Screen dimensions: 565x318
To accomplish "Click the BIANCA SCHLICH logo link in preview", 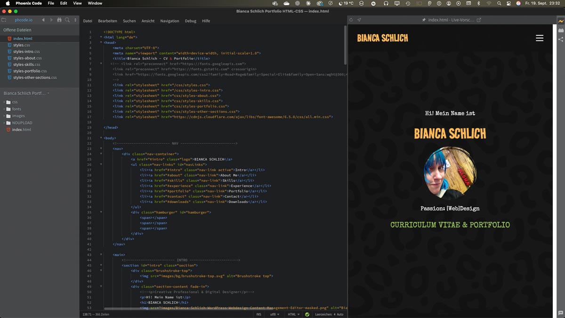I will point(382,38).
